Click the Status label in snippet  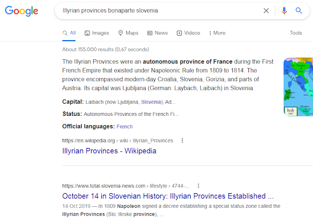(x=72, y=114)
